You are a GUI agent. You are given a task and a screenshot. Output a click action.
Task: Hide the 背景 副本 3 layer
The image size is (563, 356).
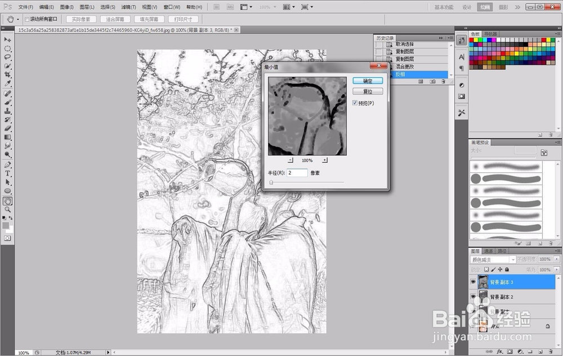[x=473, y=282]
